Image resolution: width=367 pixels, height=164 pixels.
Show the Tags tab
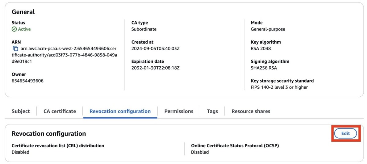point(212,111)
